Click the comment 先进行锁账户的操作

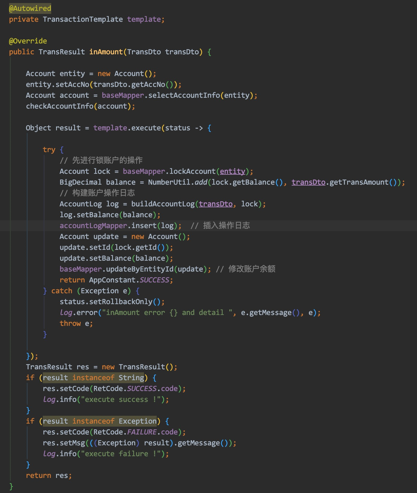[101, 160]
